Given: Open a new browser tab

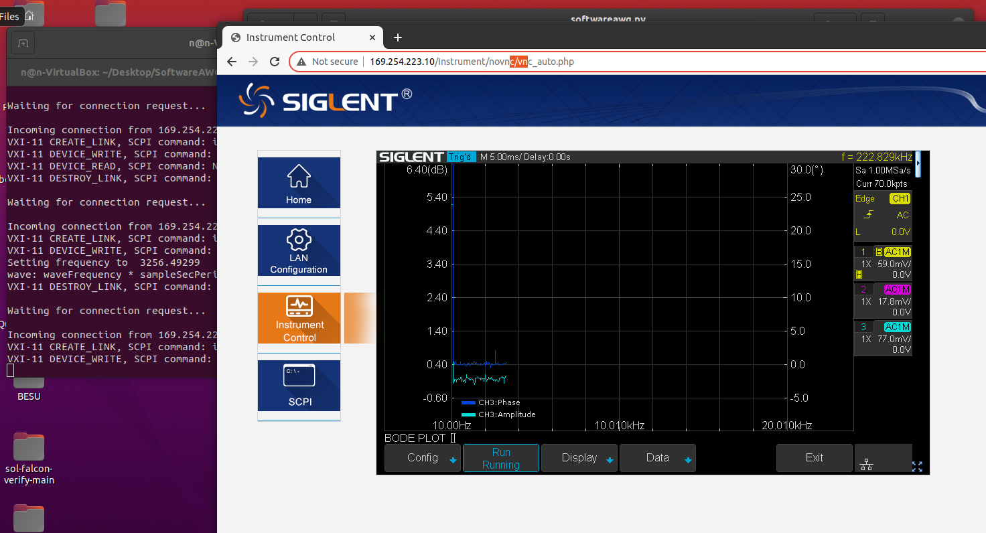Looking at the screenshot, I should (x=397, y=37).
